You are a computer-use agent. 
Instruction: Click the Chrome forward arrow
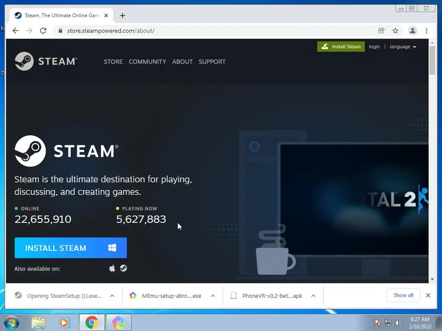pyautogui.click(x=29, y=31)
